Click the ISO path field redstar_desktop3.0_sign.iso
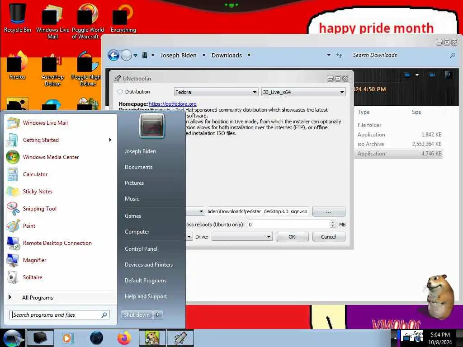Viewport: 463px width, 347px height. (258, 211)
